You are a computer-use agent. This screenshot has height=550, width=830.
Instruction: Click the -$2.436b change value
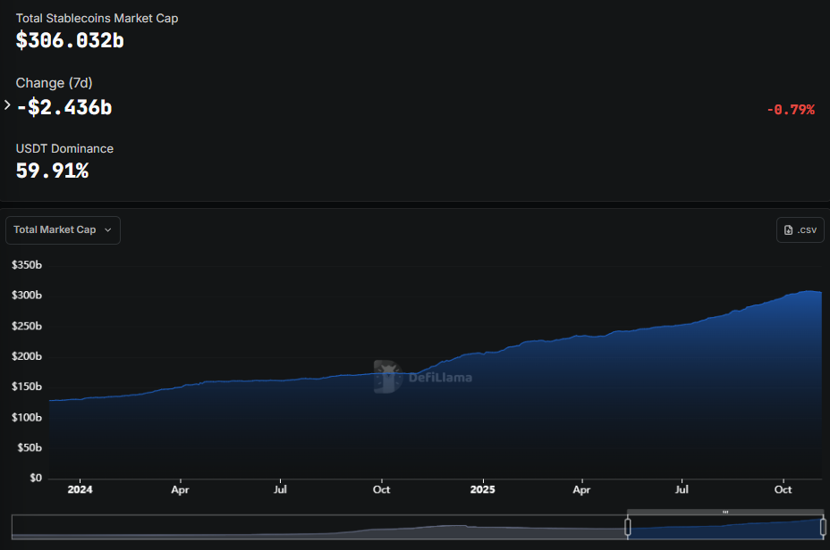64,107
